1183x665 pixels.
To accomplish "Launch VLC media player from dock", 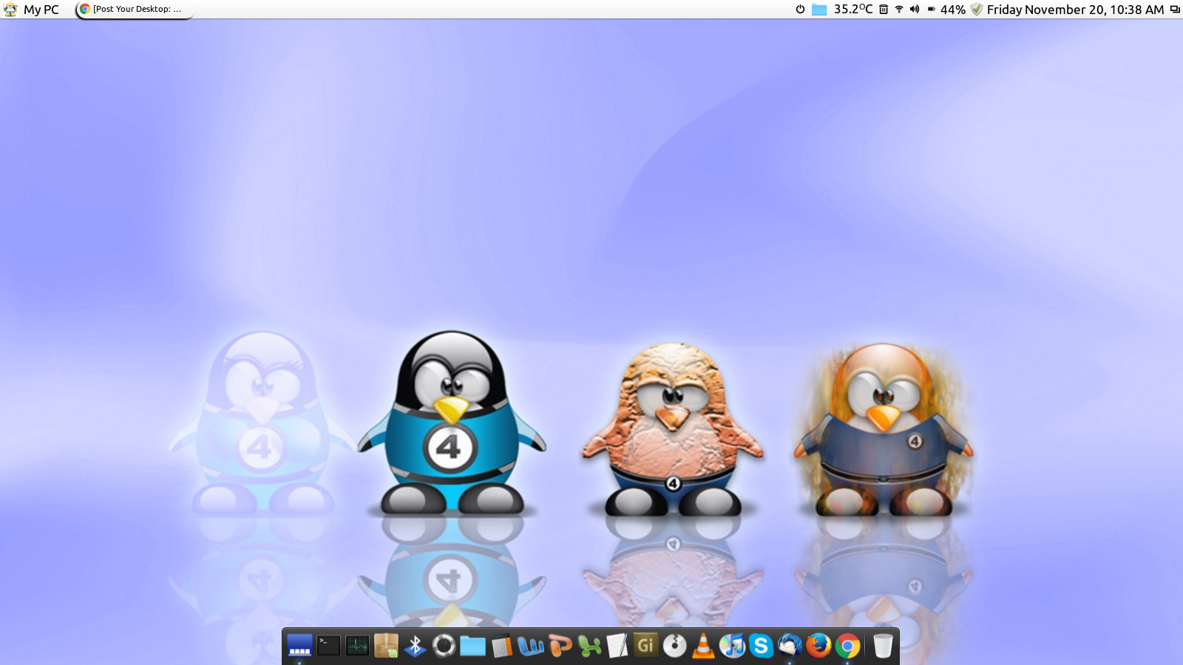I will tap(703, 646).
